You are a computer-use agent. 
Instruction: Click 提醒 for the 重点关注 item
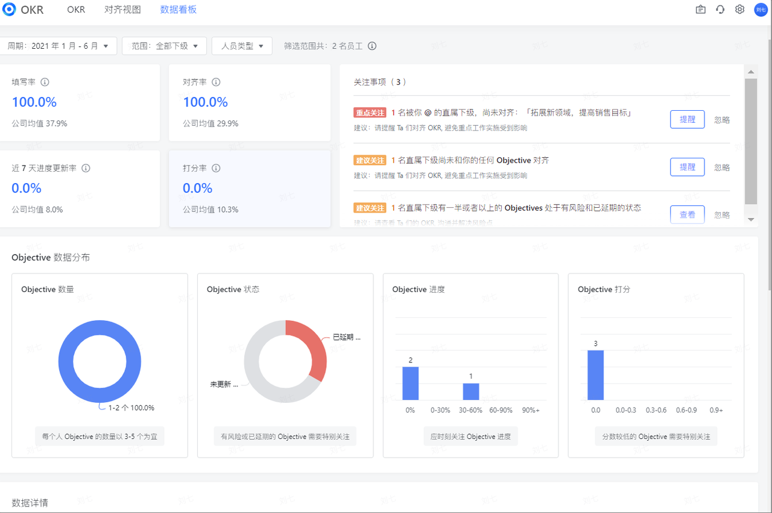click(688, 119)
